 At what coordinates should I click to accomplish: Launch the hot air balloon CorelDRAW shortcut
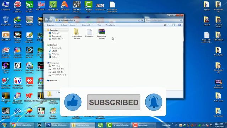(29, 112)
